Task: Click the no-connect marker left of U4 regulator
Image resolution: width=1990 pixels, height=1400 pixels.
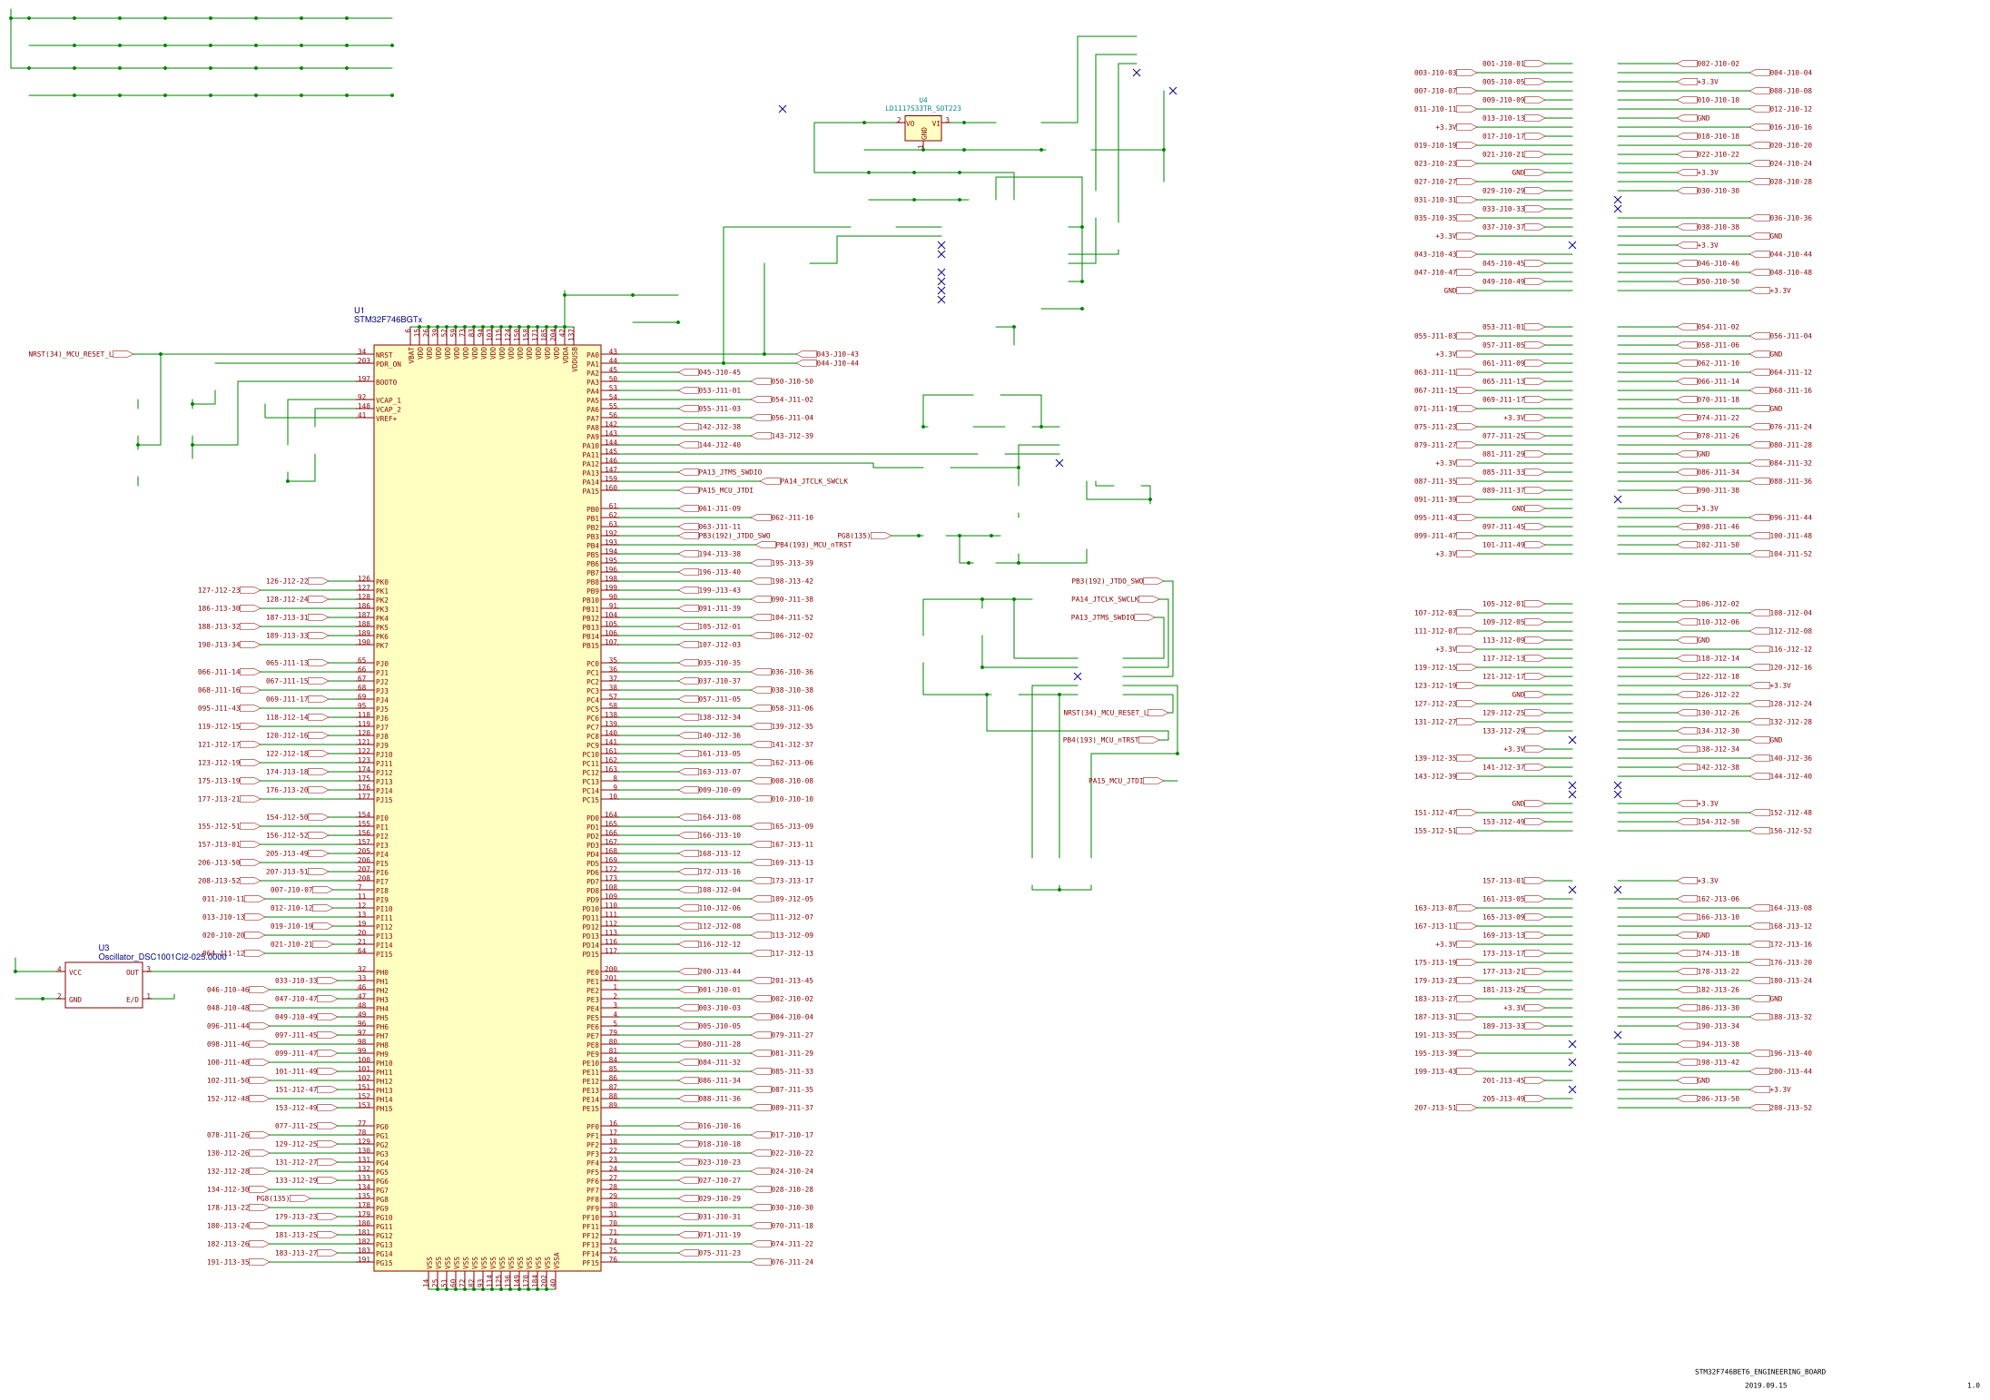Action: pyautogui.click(x=783, y=109)
